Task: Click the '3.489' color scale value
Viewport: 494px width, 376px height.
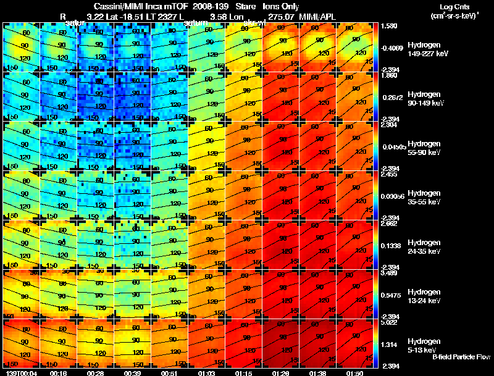Action: pyautogui.click(x=388, y=273)
